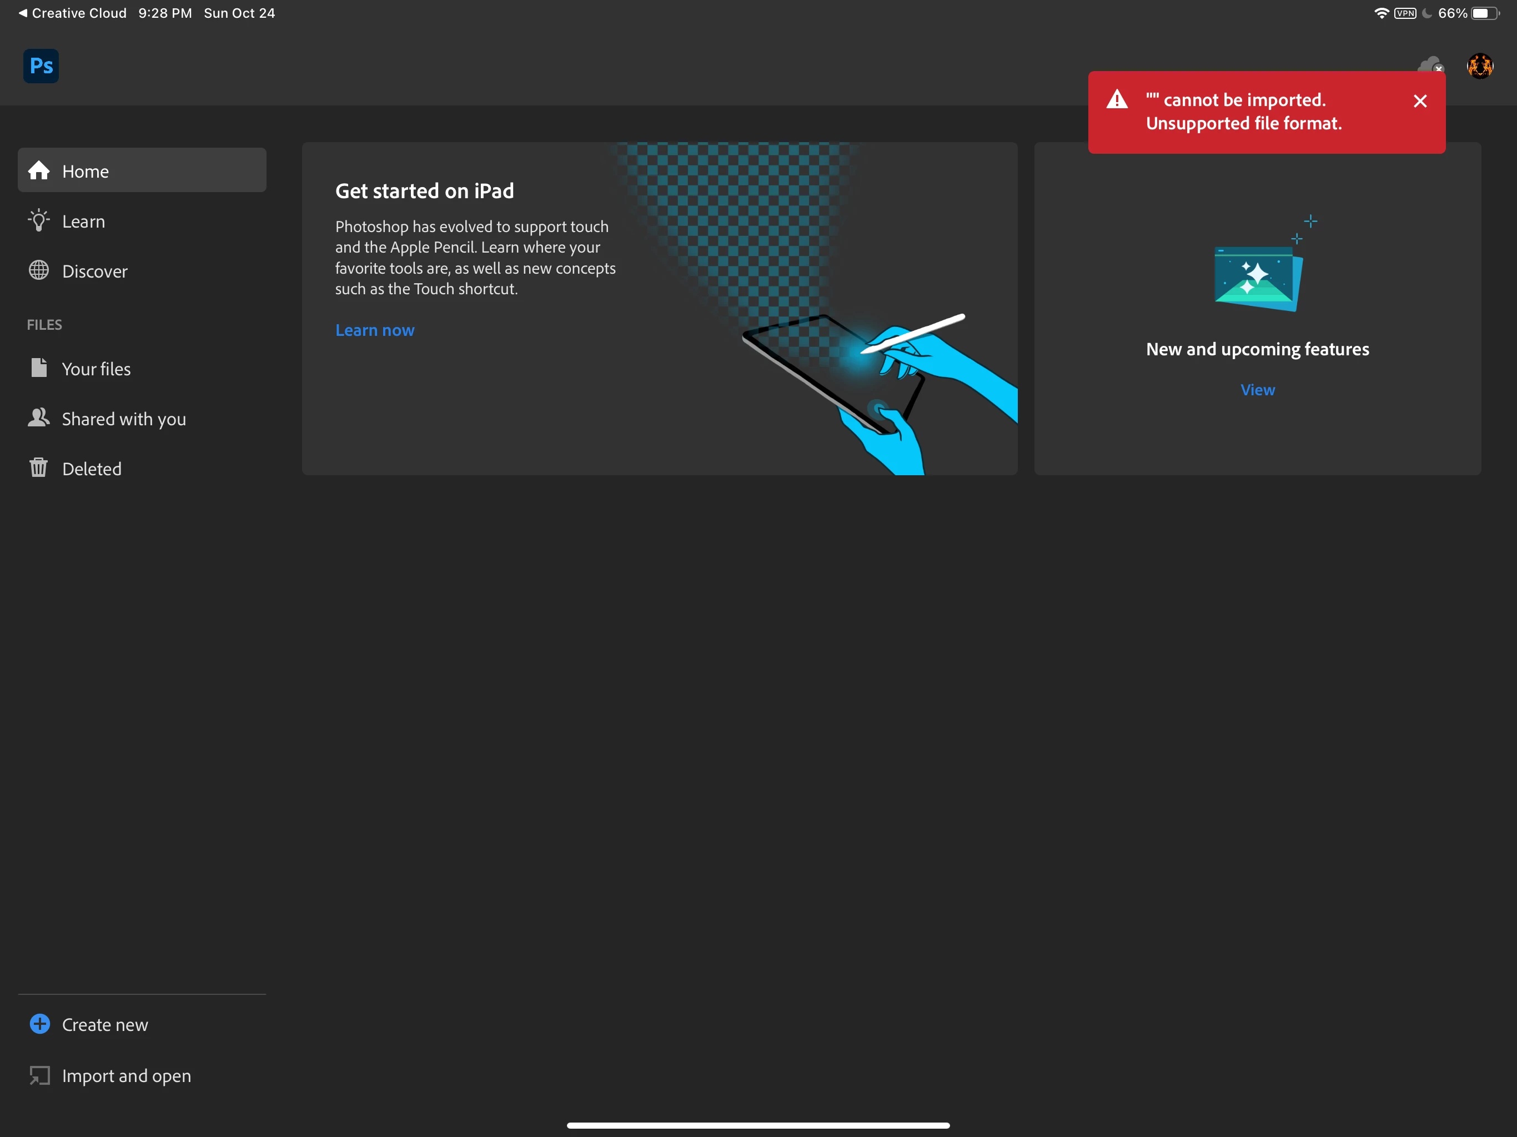Tap the home indicator bar at bottom

[758, 1125]
